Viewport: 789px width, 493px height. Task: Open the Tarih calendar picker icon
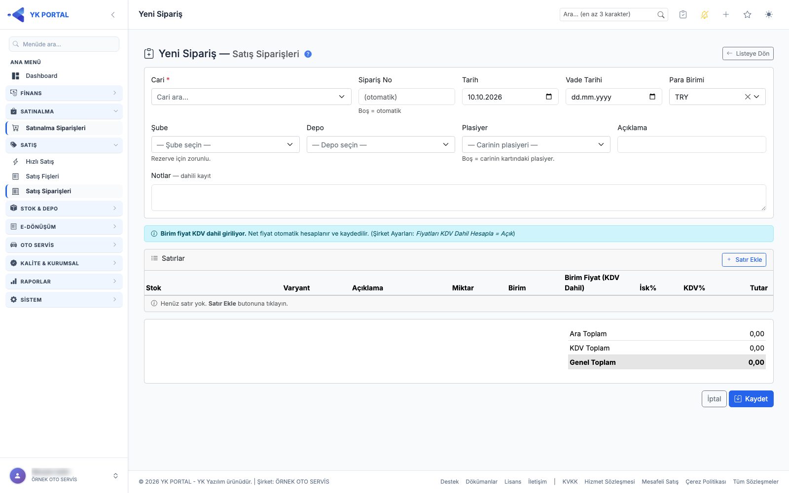[549, 97]
